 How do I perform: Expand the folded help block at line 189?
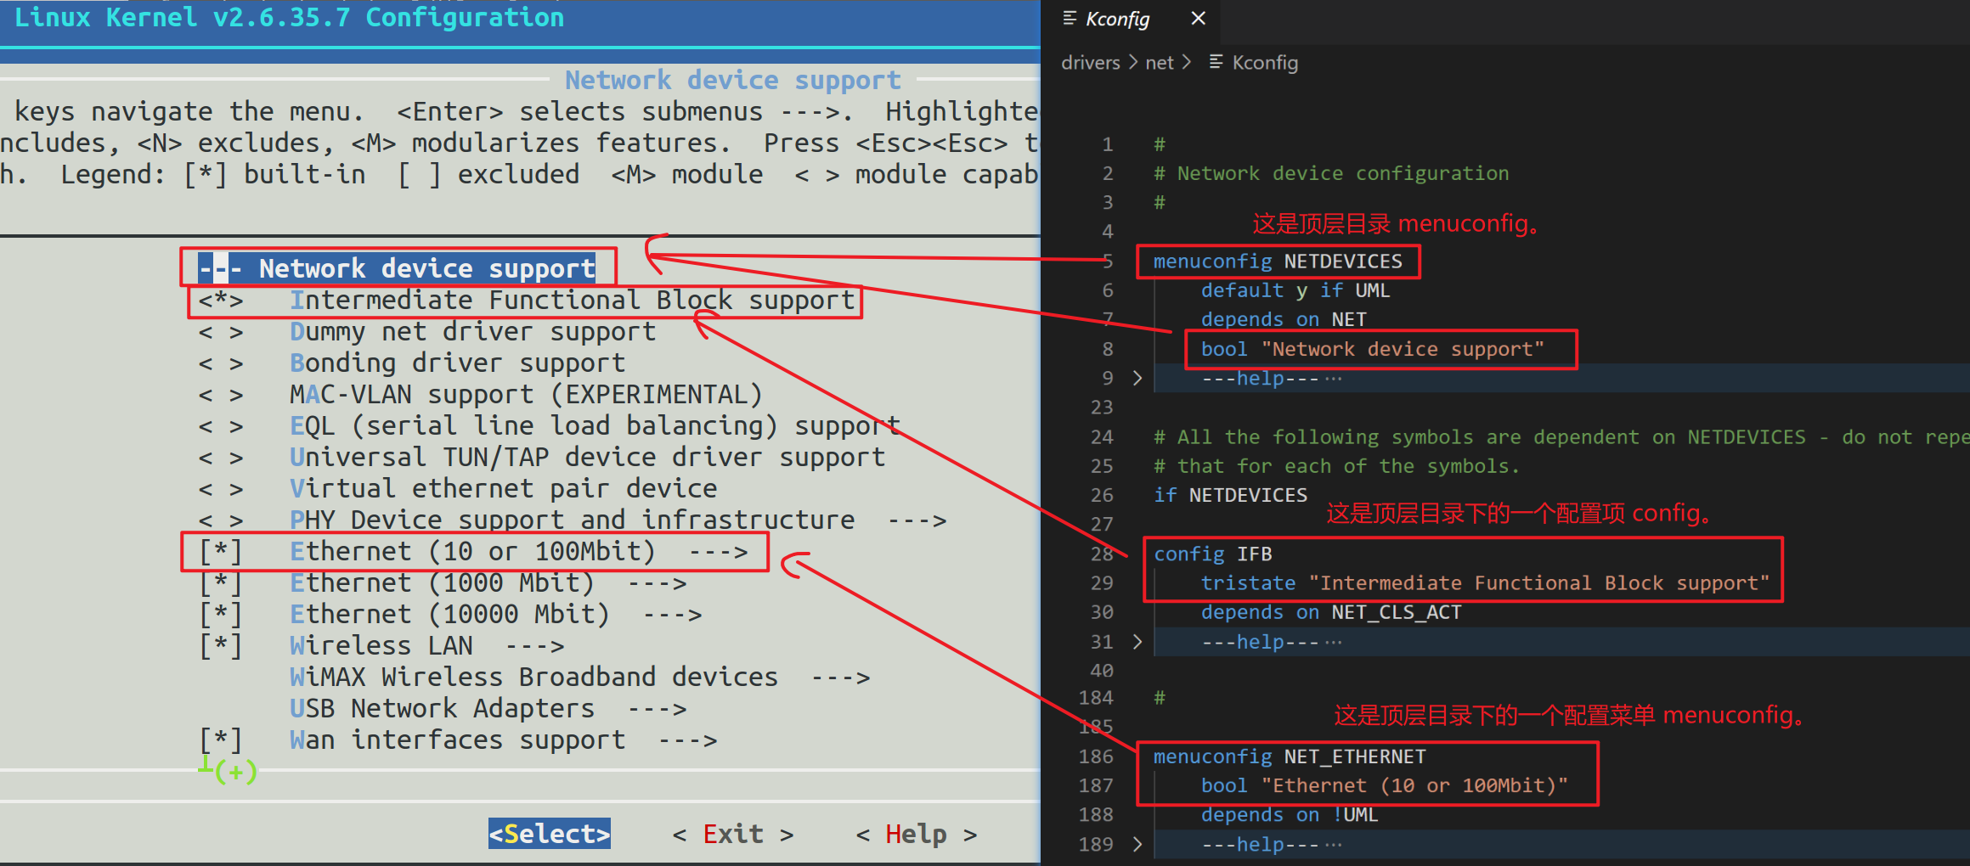(1137, 844)
